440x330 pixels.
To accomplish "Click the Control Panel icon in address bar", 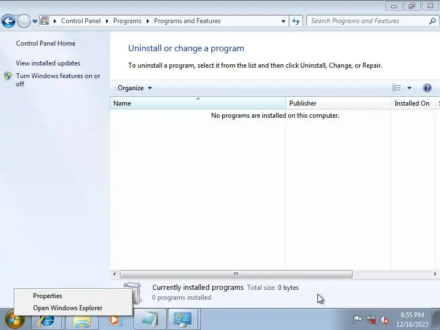I will pos(45,21).
